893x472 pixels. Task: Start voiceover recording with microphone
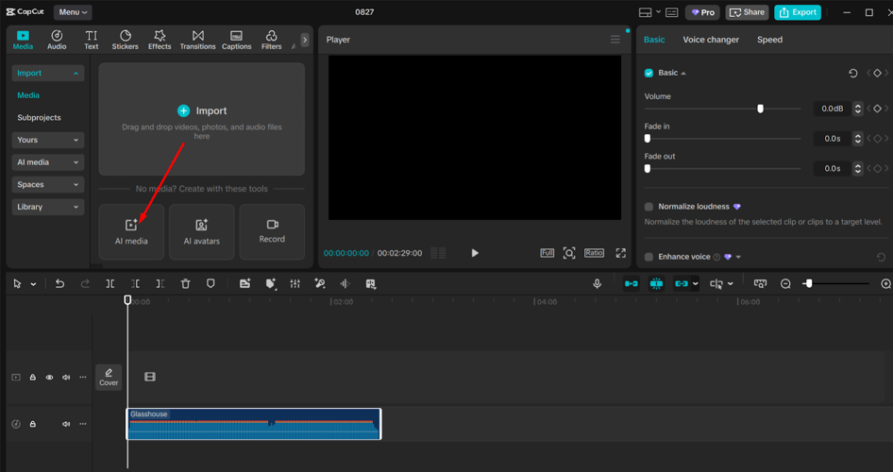(597, 283)
